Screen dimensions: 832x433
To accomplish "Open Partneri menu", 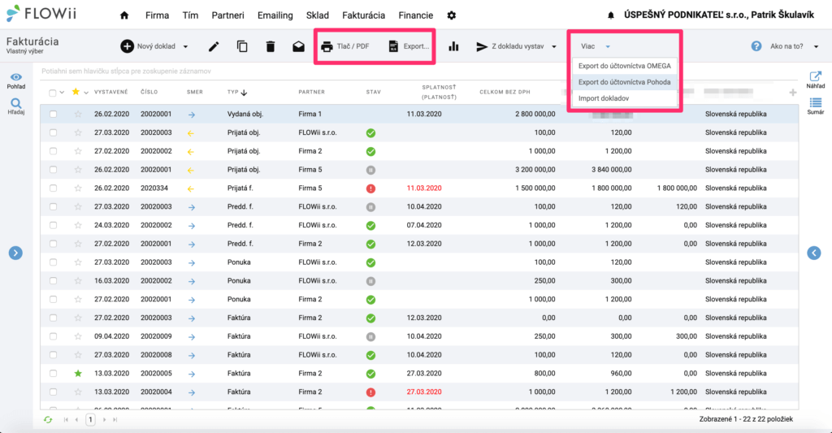I will tap(227, 15).
